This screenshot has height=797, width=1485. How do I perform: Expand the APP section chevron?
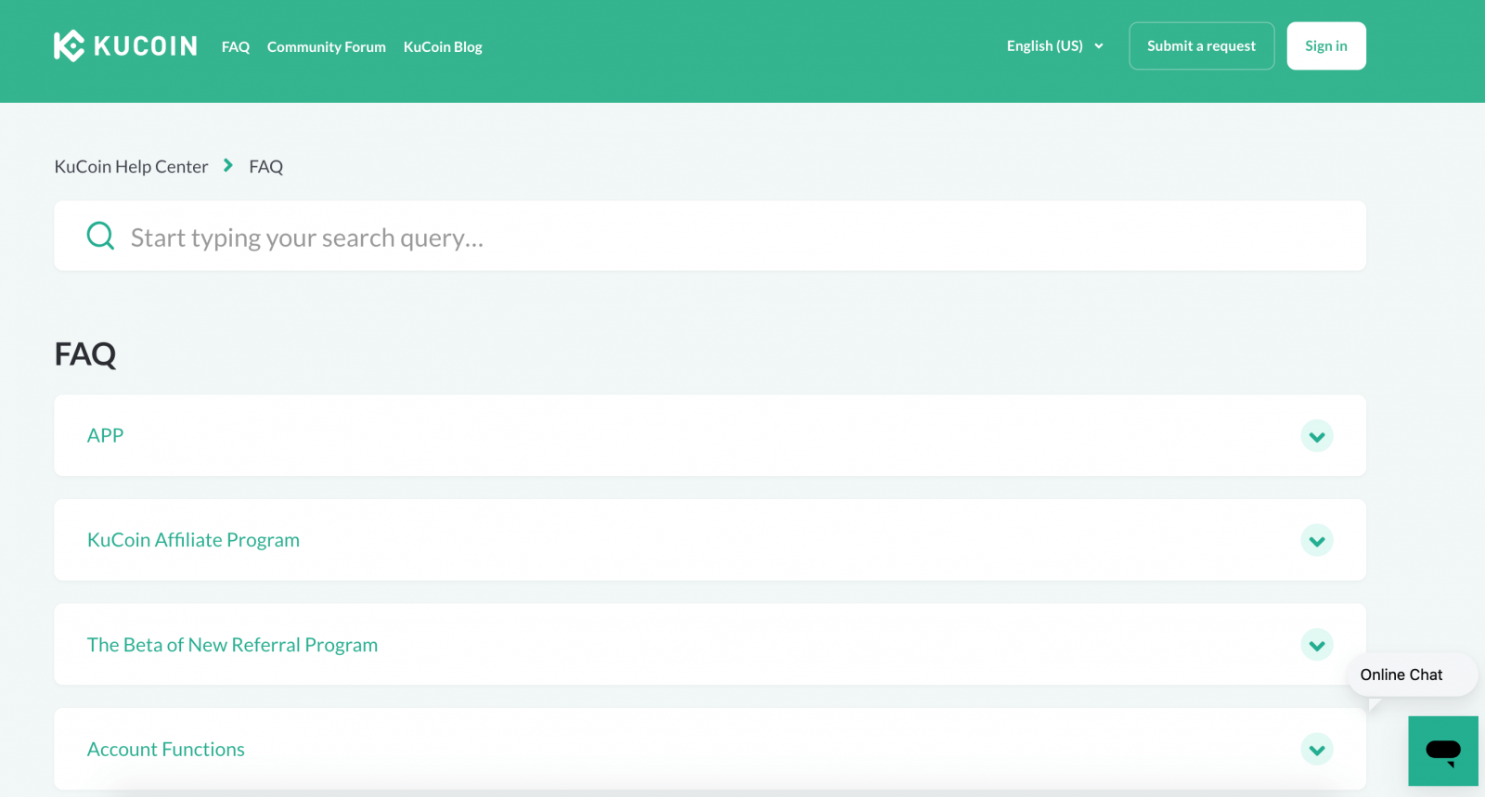tap(1316, 436)
